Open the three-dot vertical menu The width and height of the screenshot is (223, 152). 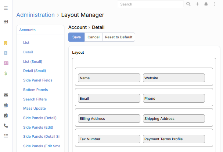215,4
